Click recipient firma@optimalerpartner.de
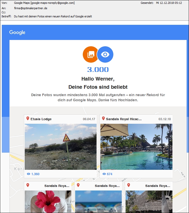189x213 pixels. [x=31, y=8]
